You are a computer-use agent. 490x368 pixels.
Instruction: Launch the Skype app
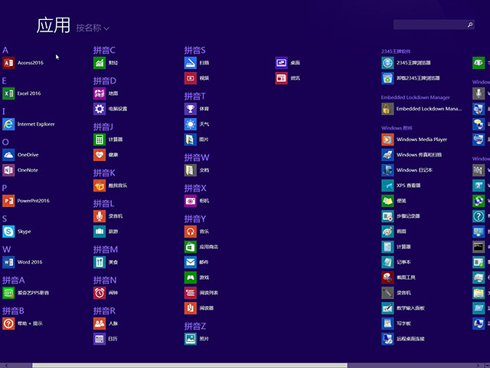(x=17, y=232)
